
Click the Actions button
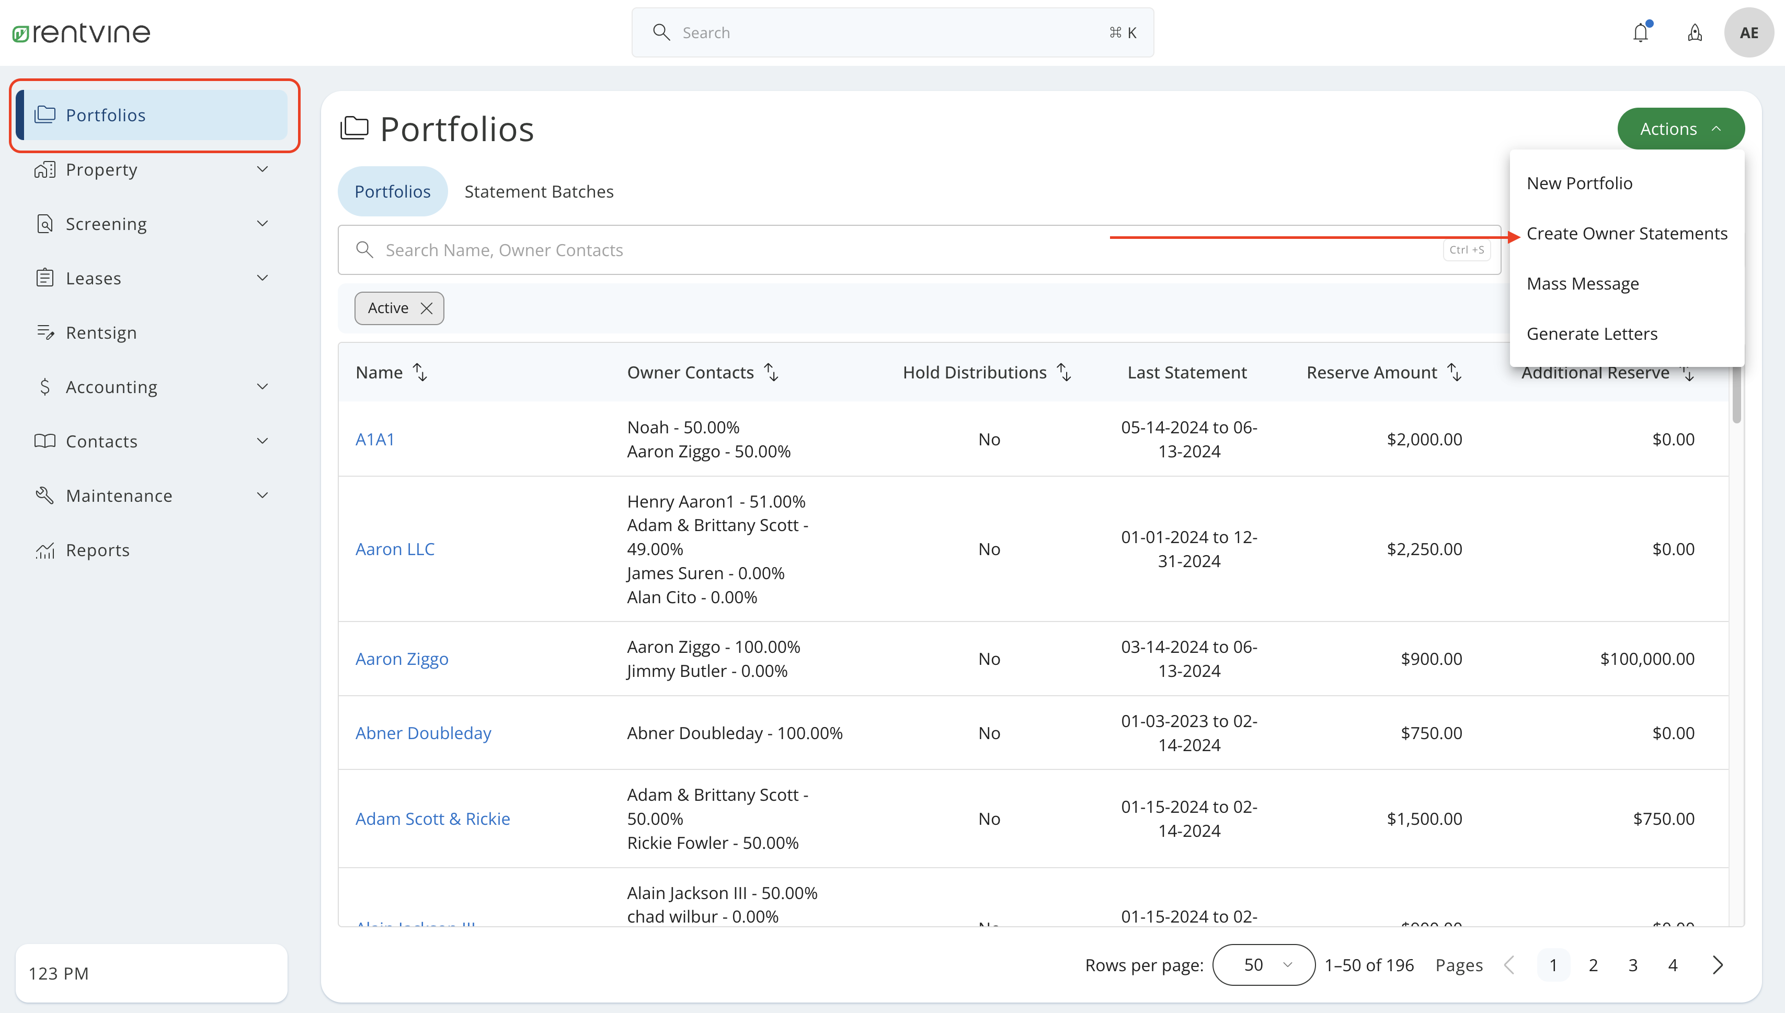(1679, 128)
